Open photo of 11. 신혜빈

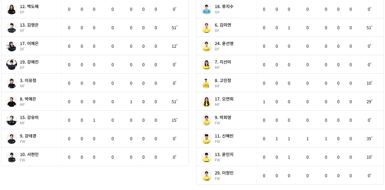[x=207, y=138]
